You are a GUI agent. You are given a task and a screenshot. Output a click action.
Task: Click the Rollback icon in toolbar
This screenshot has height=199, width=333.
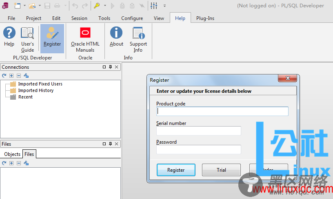click(132, 6)
